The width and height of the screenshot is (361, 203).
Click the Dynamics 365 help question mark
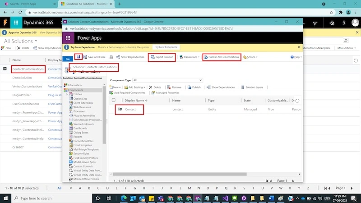click(344, 23)
